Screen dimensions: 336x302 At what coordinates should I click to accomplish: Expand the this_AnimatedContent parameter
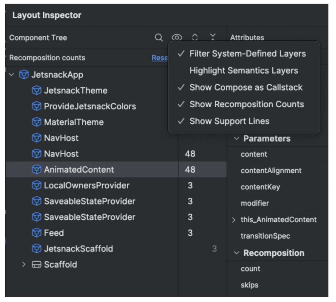pyautogui.click(x=234, y=220)
